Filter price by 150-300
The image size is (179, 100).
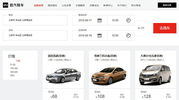pos(14,68)
